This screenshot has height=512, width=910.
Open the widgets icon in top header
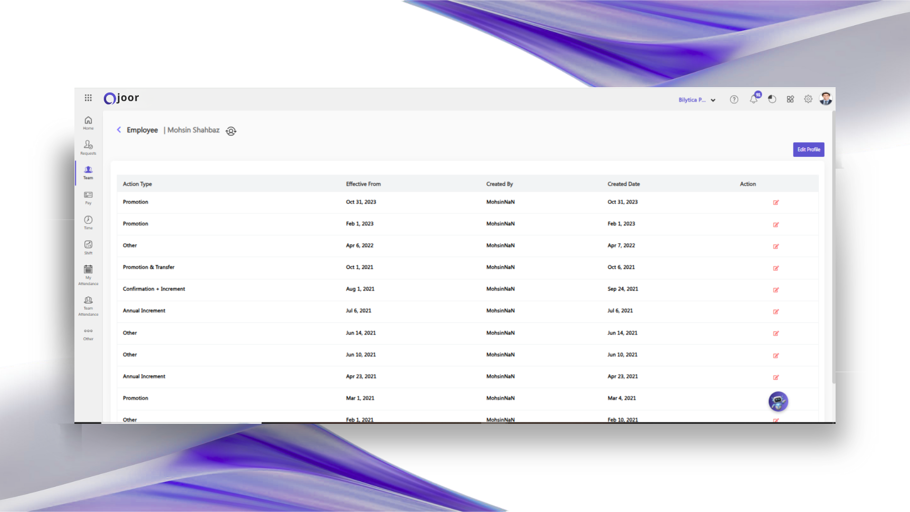click(790, 99)
